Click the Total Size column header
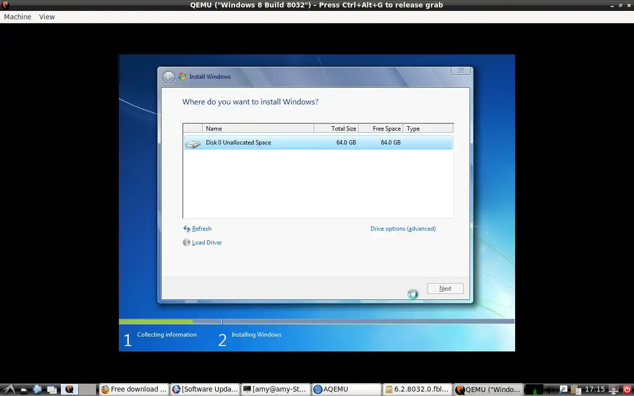 pos(336,128)
